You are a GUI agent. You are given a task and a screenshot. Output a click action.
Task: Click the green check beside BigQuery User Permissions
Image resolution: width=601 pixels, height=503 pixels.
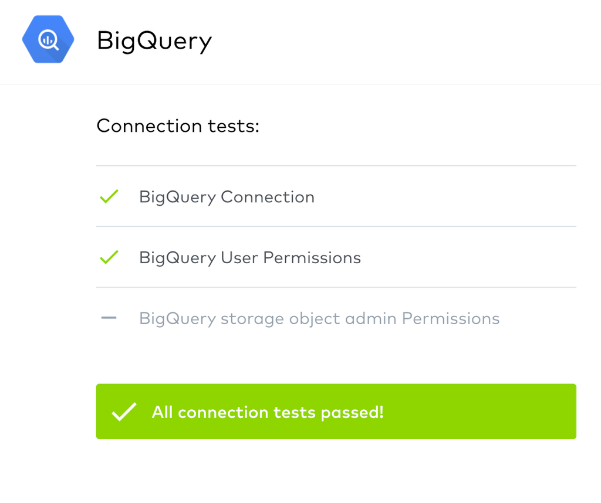click(x=109, y=257)
